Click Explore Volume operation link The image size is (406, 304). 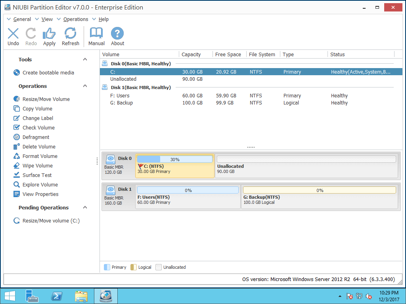click(x=40, y=184)
